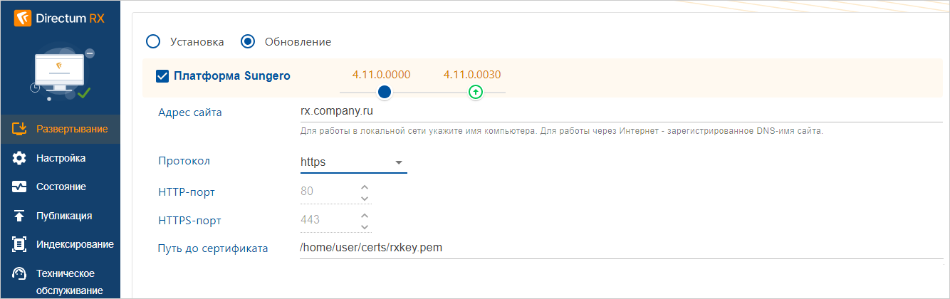Image resolution: width=950 pixels, height=299 pixels.
Task: Open the Протокол https dropdown
Action: [x=353, y=162]
